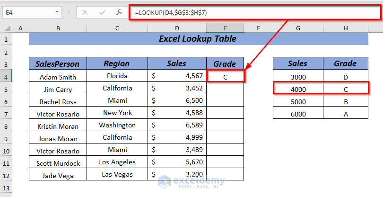This screenshot has width=383, height=197.
Task: Select column H header
Action: (x=346, y=28)
